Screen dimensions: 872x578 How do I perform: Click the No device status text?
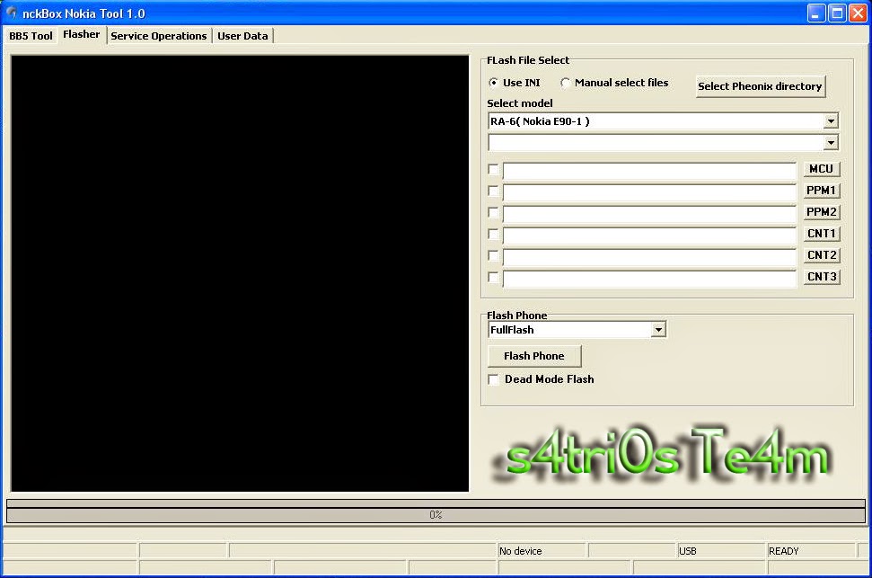[521, 551]
